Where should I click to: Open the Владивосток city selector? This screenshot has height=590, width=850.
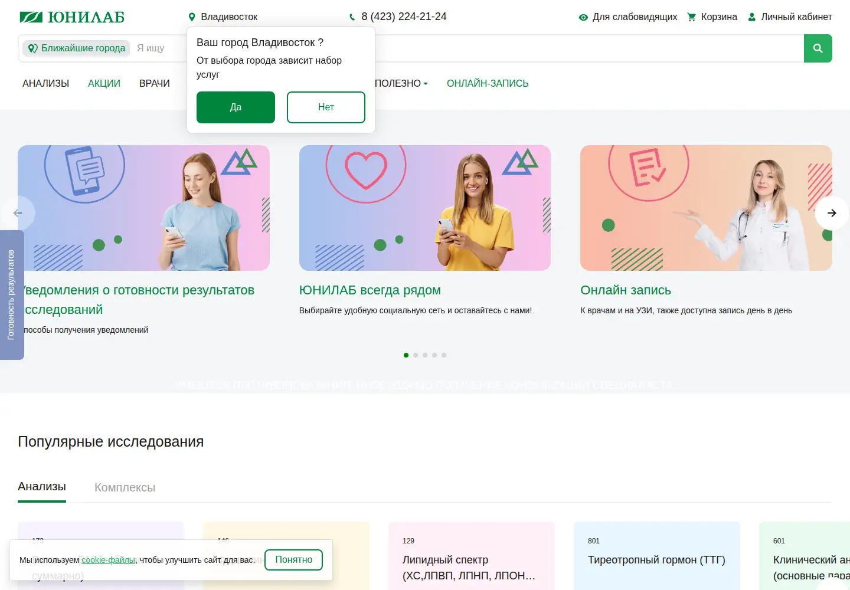click(x=223, y=17)
